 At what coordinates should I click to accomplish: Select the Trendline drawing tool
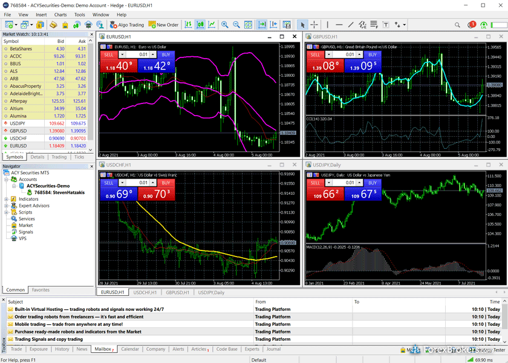(x=351, y=25)
